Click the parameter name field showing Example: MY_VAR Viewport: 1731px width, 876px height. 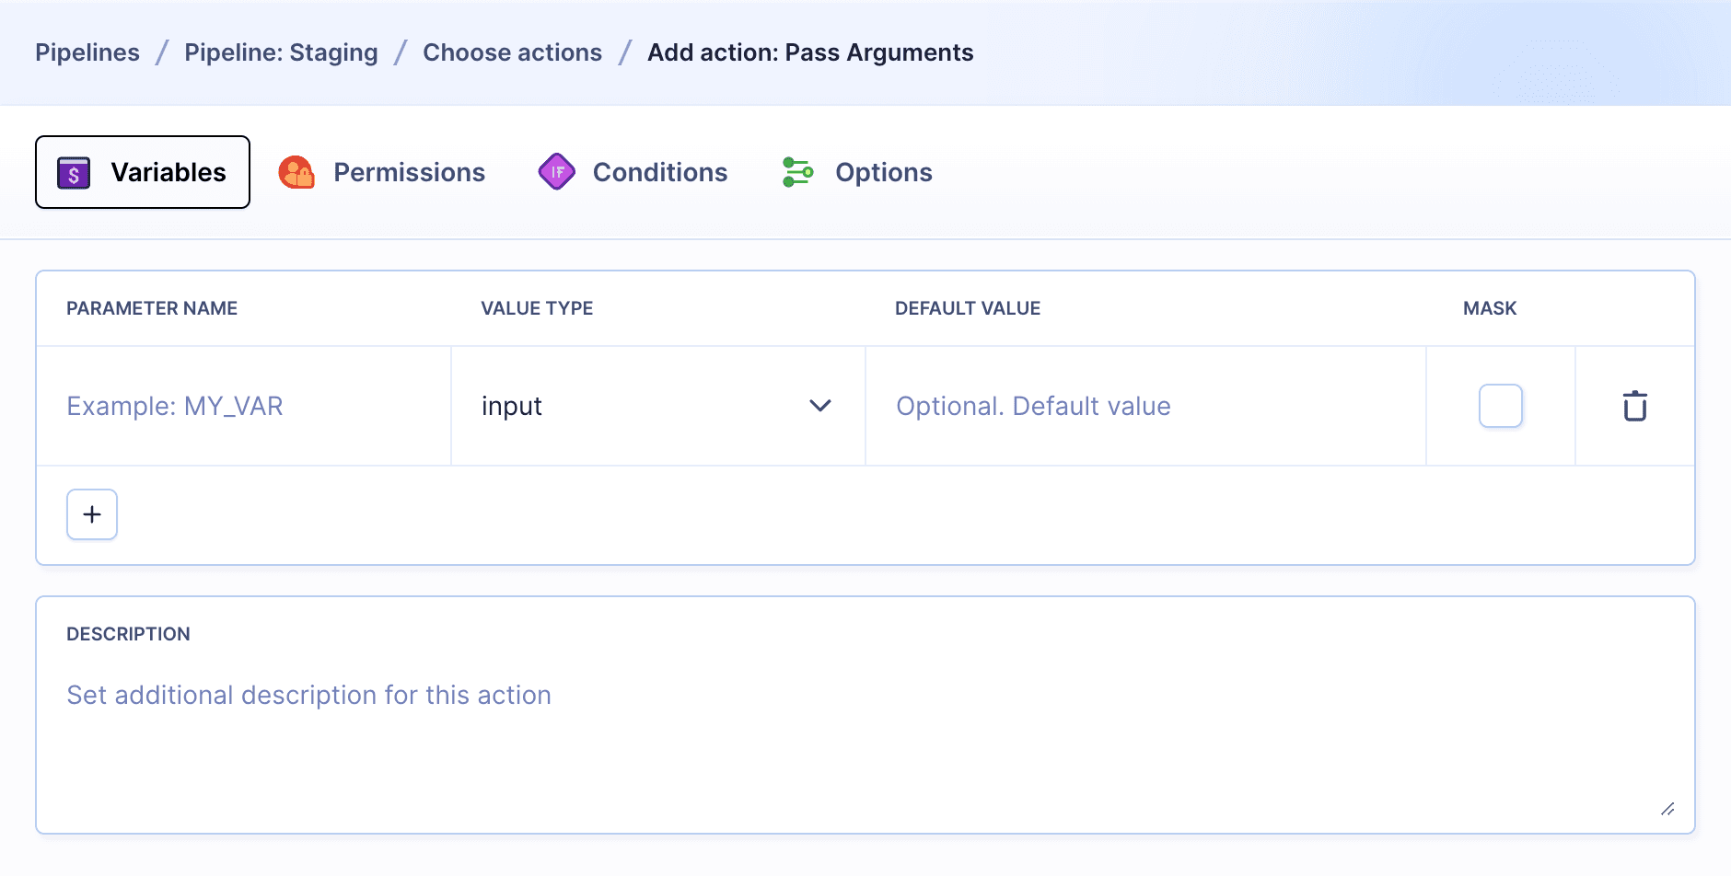pos(230,406)
